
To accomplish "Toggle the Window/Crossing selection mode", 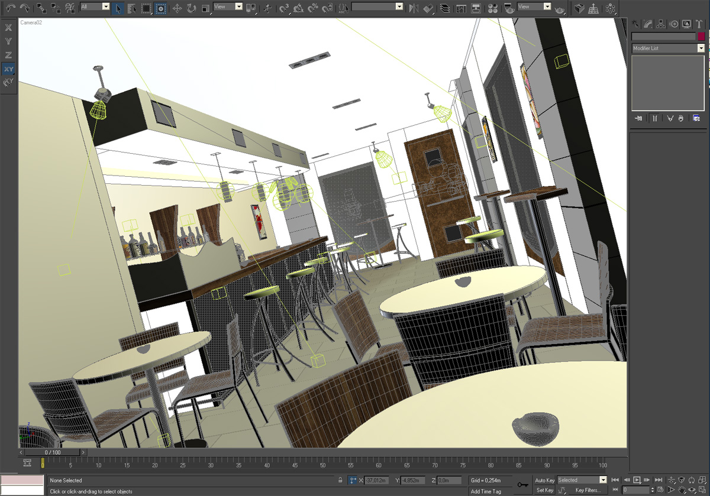I will point(160,8).
